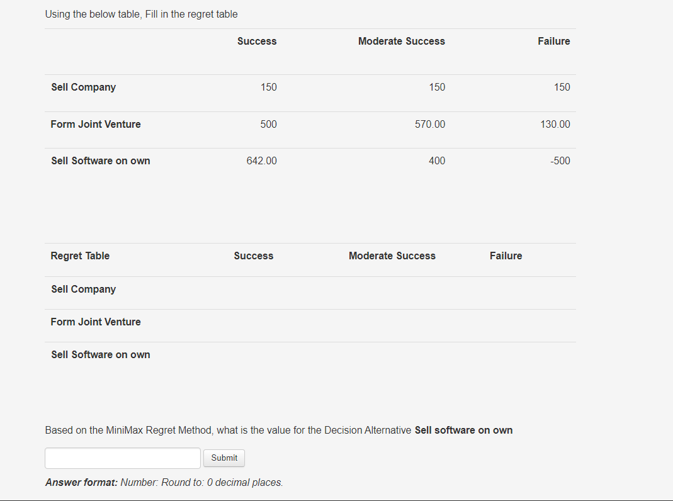673x501 pixels.
Task: Click 'Sell Software on own' row in payoff table
Action: tap(101, 161)
